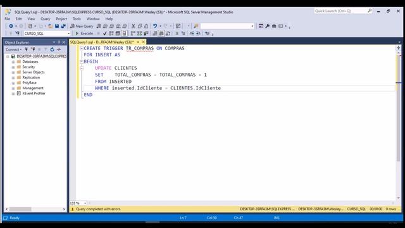Toggle Include Client Statistics
Image resolution: width=405 pixels, height=228 pixels.
[146, 34]
